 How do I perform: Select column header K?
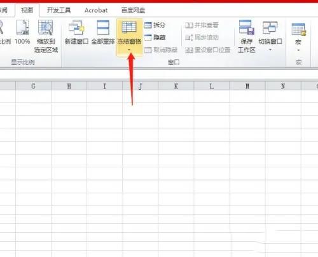pyautogui.click(x=176, y=86)
